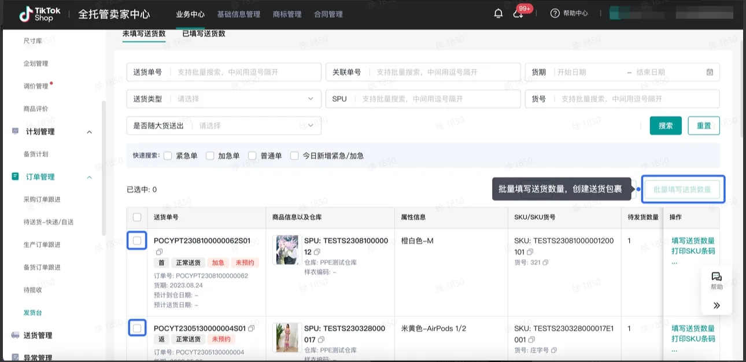Copy SPU TESTS230328000017
Viewport: 746px width, 362px height.
pyautogui.click(x=321, y=339)
